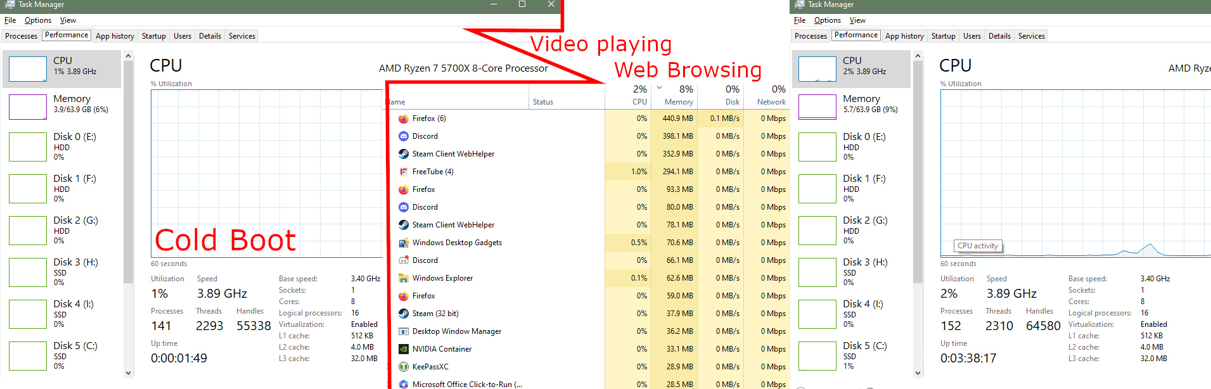The height and width of the screenshot is (389, 1211).
Task: Switch to the Processes tab in the right Task Manager
Action: pyautogui.click(x=811, y=36)
